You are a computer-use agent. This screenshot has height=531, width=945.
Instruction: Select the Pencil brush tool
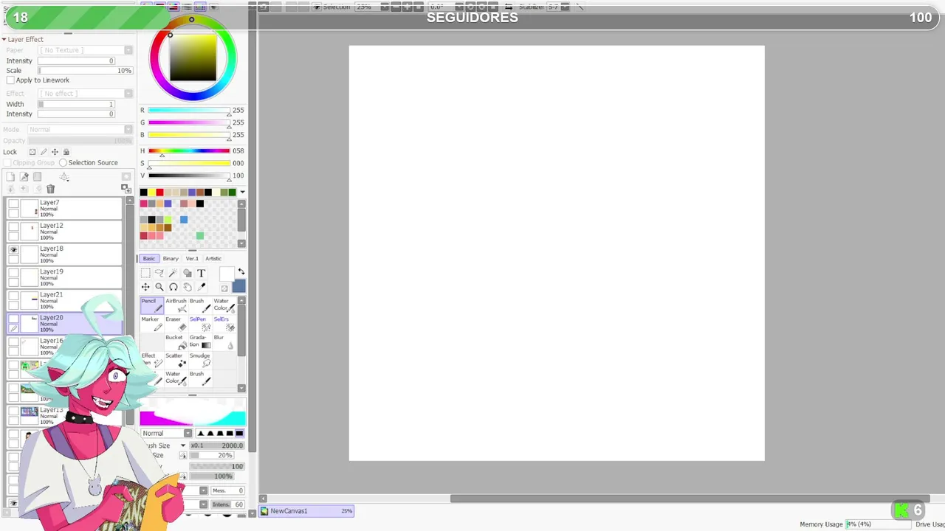pyautogui.click(x=151, y=305)
